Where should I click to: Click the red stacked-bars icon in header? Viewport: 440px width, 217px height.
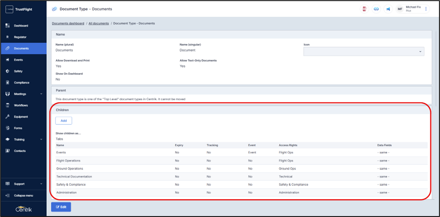tap(364, 9)
